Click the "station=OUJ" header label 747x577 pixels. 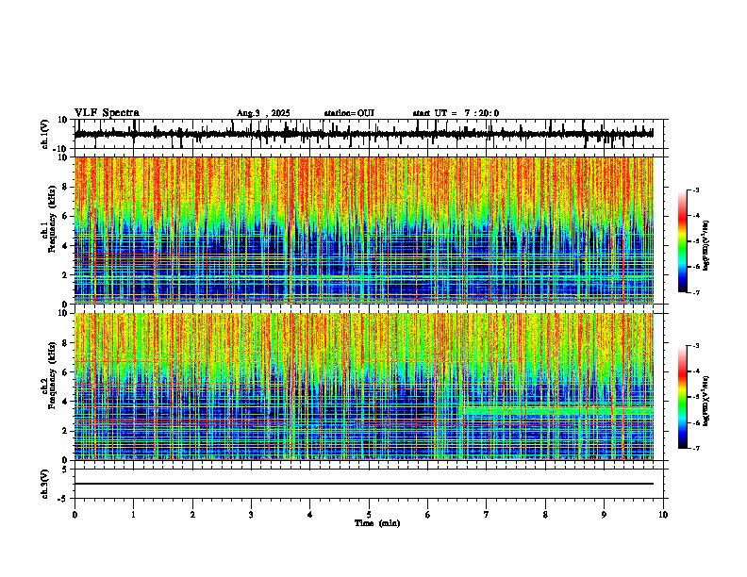click(x=349, y=113)
